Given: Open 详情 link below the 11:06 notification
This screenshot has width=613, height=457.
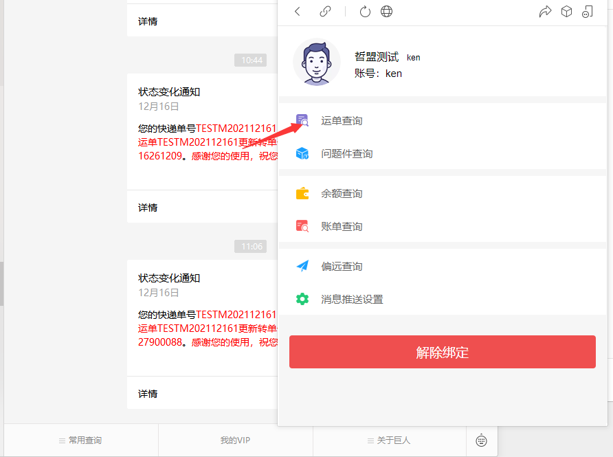Looking at the screenshot, I should pyautogui.click(x=148, y=394).
